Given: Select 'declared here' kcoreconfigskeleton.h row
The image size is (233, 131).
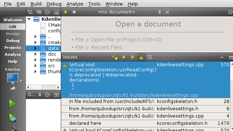Looking at the screenshot, I should click(x=146, y=123).
